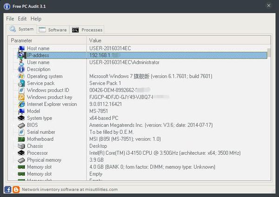Click the American Megatrends Inc. BIOS value
Image resolution: width=279 pixels, height=197 pixels.
coord(151,125)
